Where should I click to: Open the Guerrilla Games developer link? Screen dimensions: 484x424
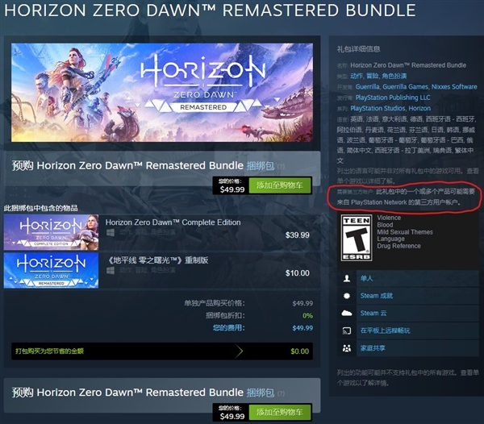405,86
